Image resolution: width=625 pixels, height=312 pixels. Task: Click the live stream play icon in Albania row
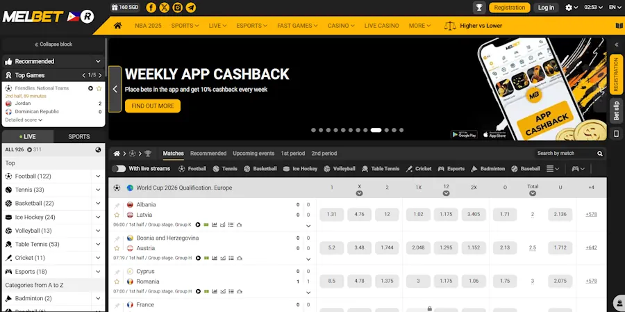click(x=198, y=224)
